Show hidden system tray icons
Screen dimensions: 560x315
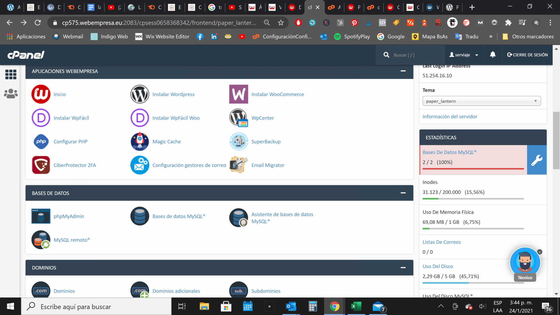pos(441,306)
